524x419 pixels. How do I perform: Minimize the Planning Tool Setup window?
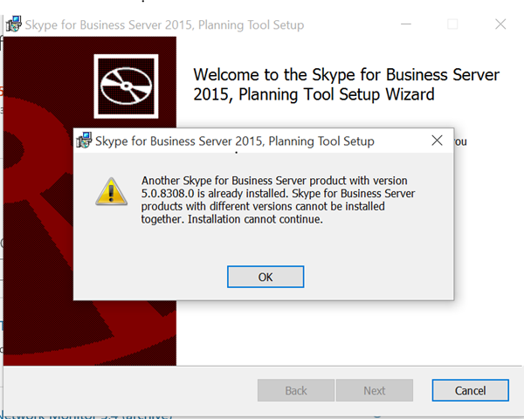pos(406,24)
